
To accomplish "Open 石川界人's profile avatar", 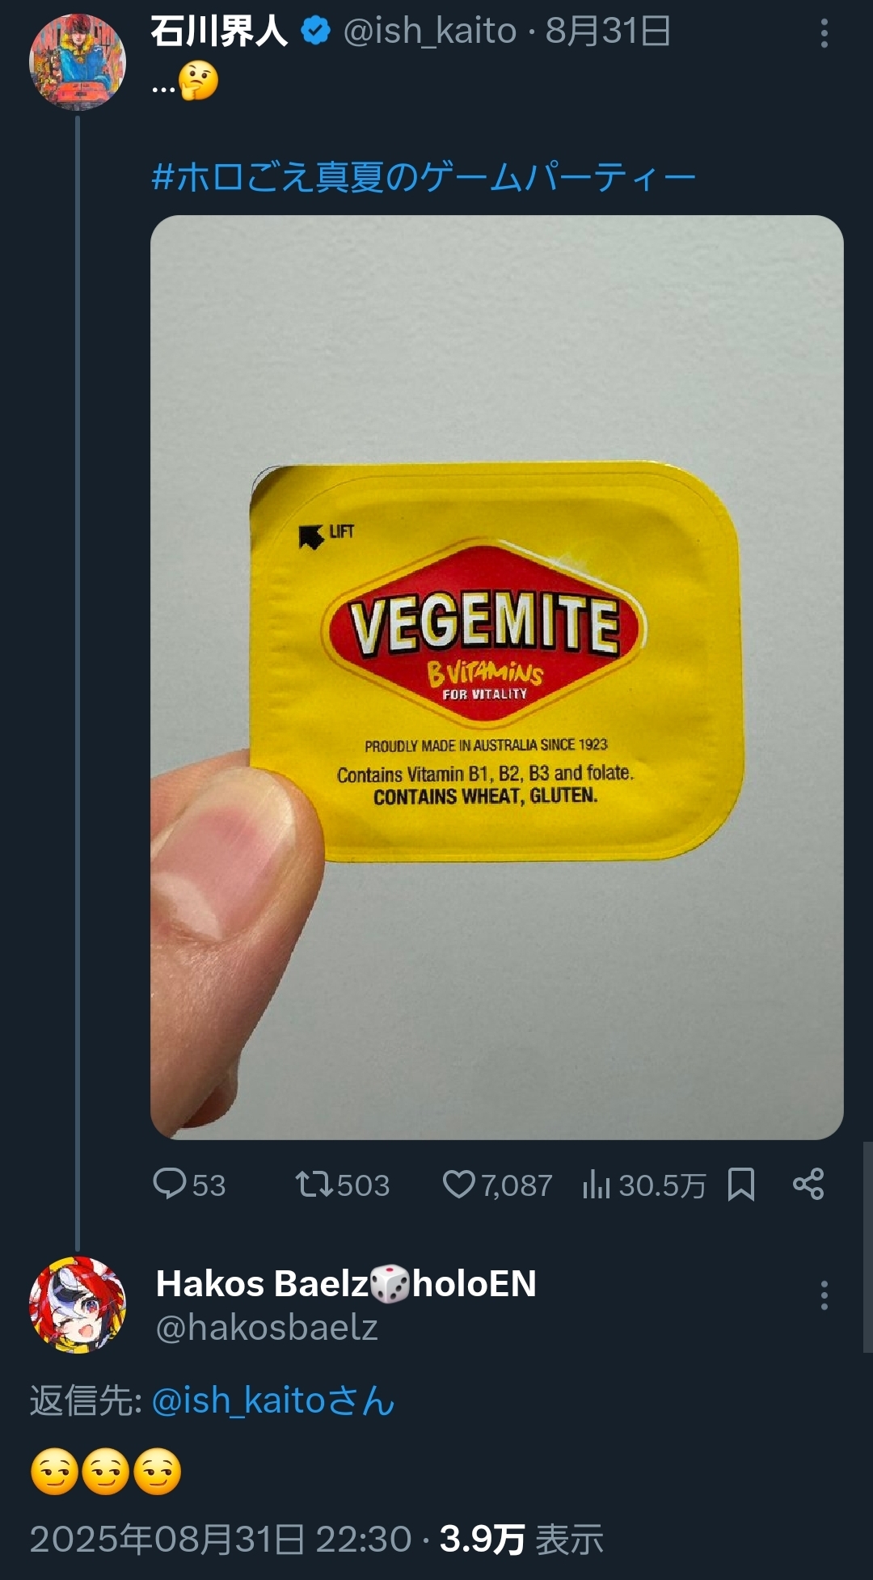I will 78,61.
